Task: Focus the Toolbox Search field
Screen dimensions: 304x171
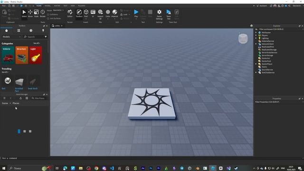Action: (33, 37)
